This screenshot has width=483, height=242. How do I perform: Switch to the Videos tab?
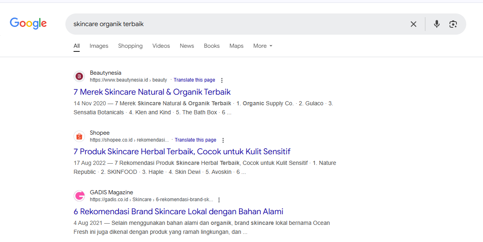(161, 46)
